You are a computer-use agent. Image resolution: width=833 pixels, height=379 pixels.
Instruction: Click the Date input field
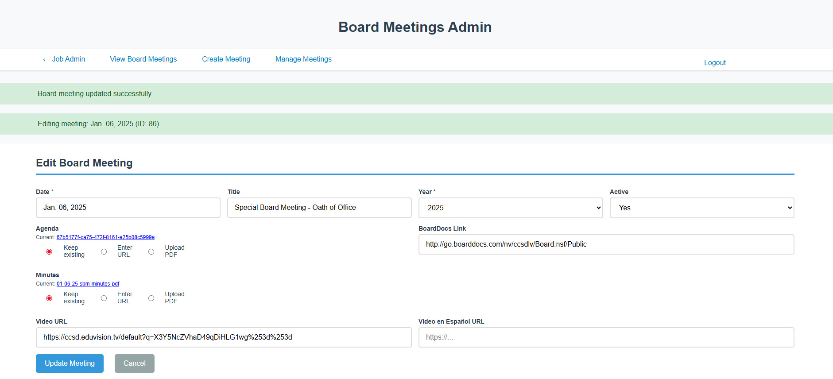point(128,208)
